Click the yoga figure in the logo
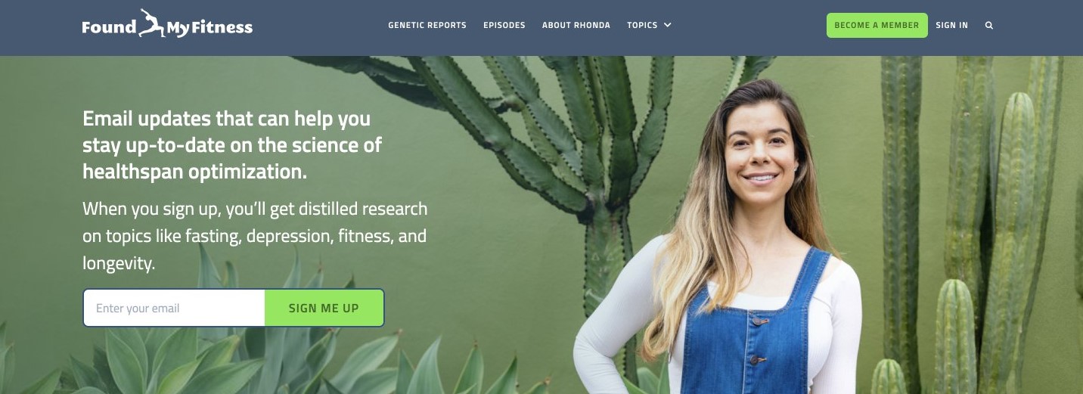Image resolution: width=1083 pixels, height=394 pixels. point(152,23)
